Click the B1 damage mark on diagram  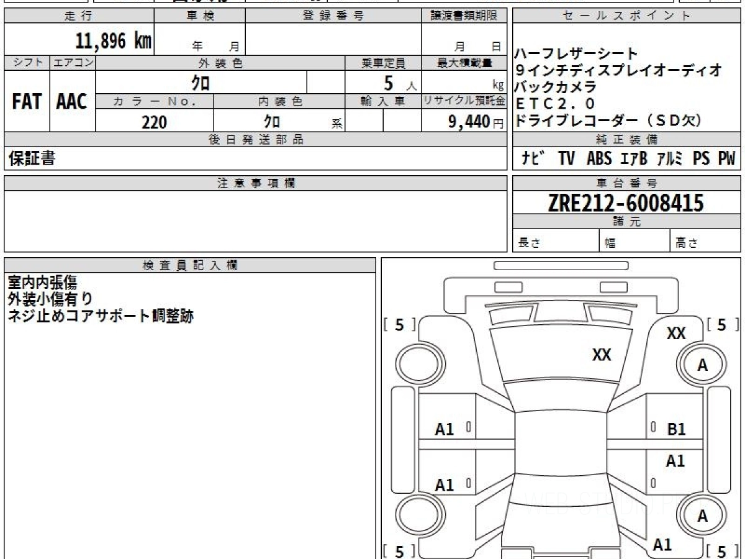pyautogui.click(x=676, y=429)
